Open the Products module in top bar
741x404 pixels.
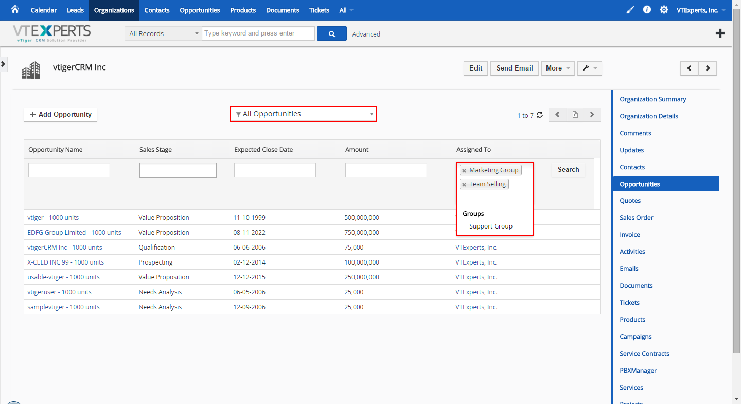[x=243, y=10]
